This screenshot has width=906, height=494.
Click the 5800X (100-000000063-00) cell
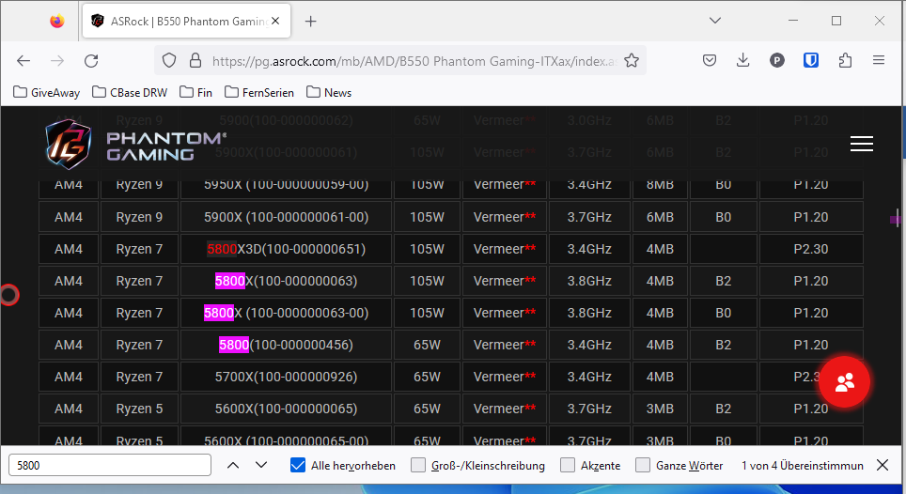coord(286,313)
